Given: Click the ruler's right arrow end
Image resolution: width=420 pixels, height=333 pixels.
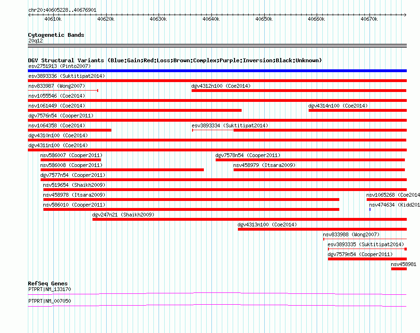Looking at the screenshot, I should 405,15.
